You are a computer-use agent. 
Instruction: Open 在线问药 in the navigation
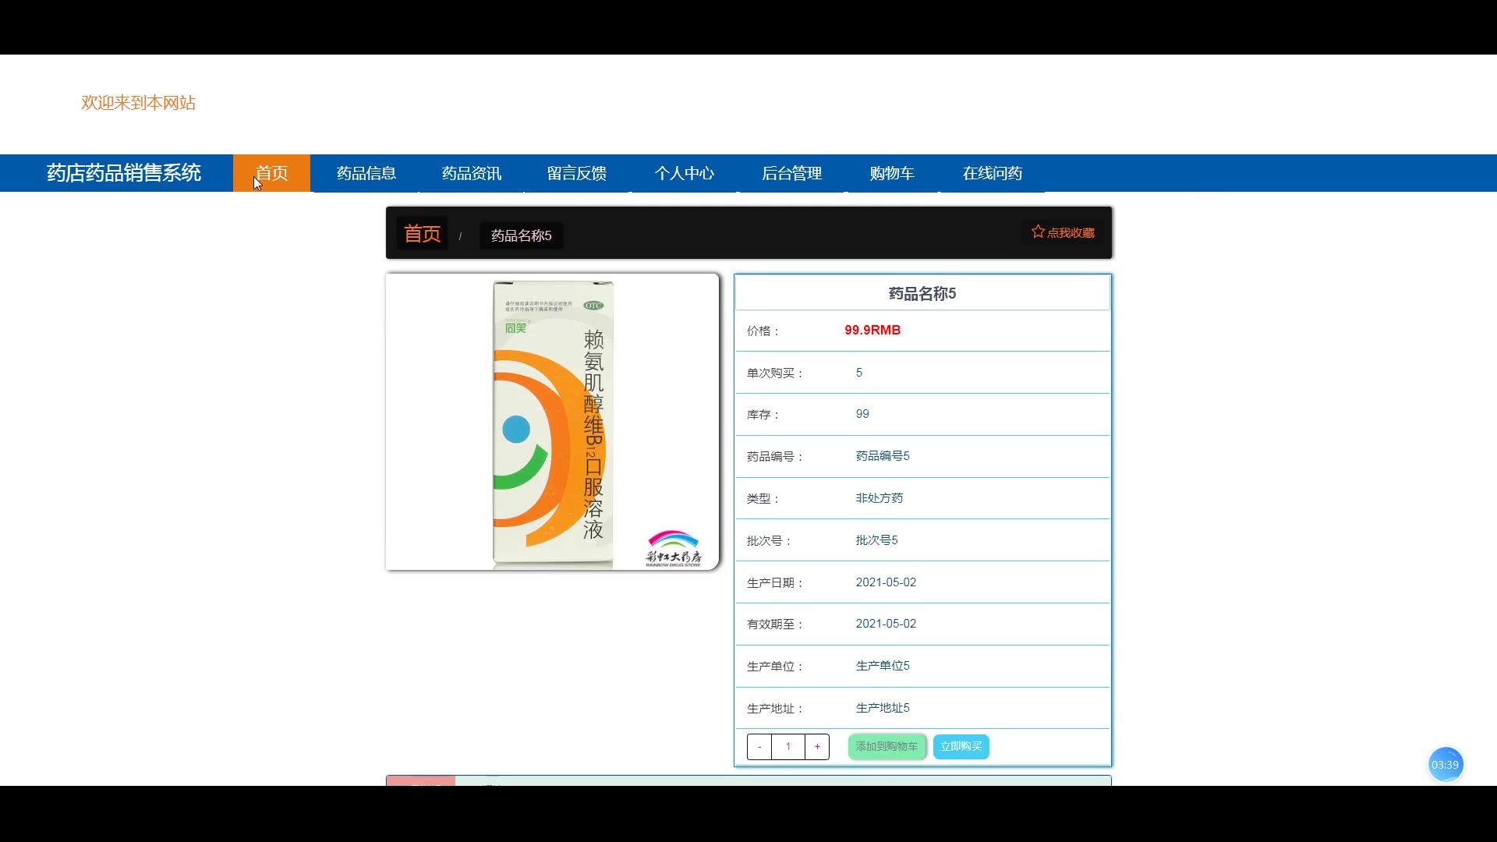(993, 173)
